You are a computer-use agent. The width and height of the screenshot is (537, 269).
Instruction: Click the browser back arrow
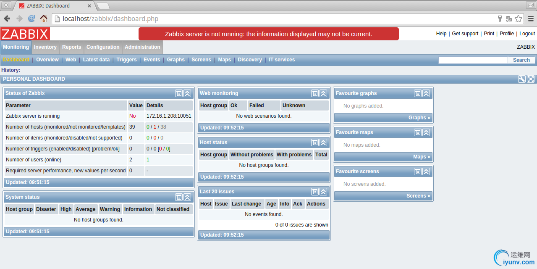(x=7, y=18)
